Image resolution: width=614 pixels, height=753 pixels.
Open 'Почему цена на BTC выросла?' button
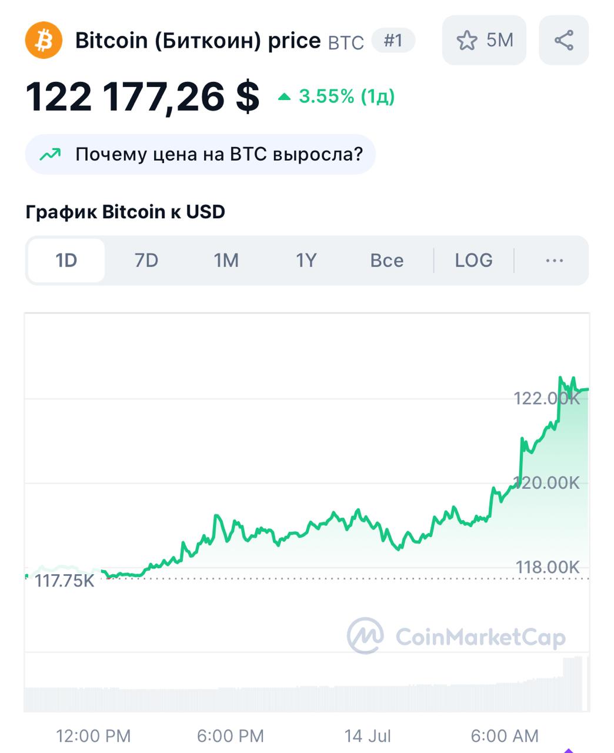pyautogui.click(x=200, y=155)
